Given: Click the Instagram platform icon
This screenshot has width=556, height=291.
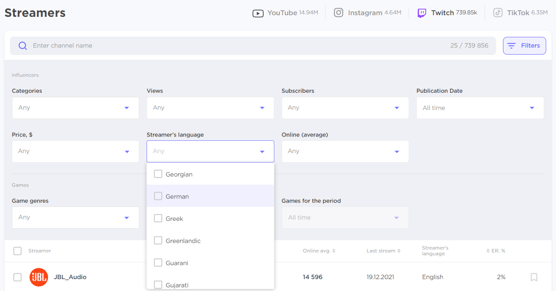Looking at the screenshot, I should 338,13.
